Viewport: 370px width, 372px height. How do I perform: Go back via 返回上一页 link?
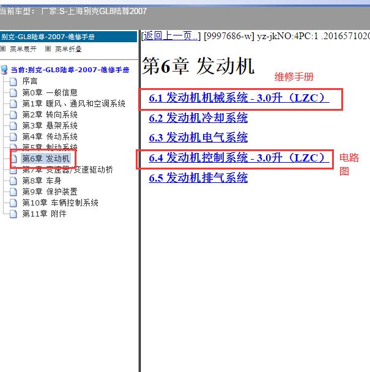(171, 36)
